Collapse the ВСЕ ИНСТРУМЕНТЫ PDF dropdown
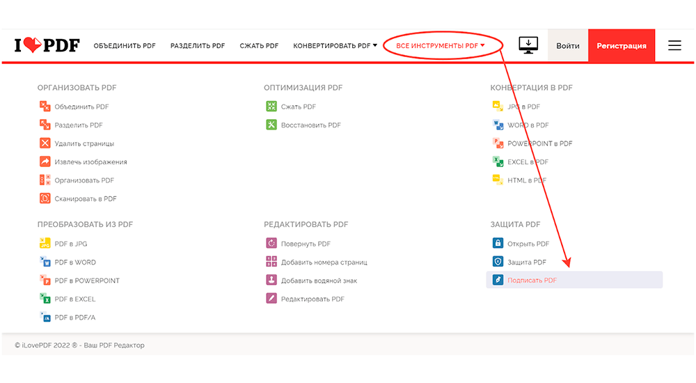This screenshot has width=696, height=383. pyautogui.click(x=441, y=45)
